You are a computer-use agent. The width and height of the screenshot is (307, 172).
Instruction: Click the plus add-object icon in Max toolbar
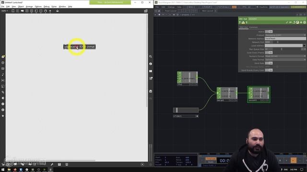[50, 11]
